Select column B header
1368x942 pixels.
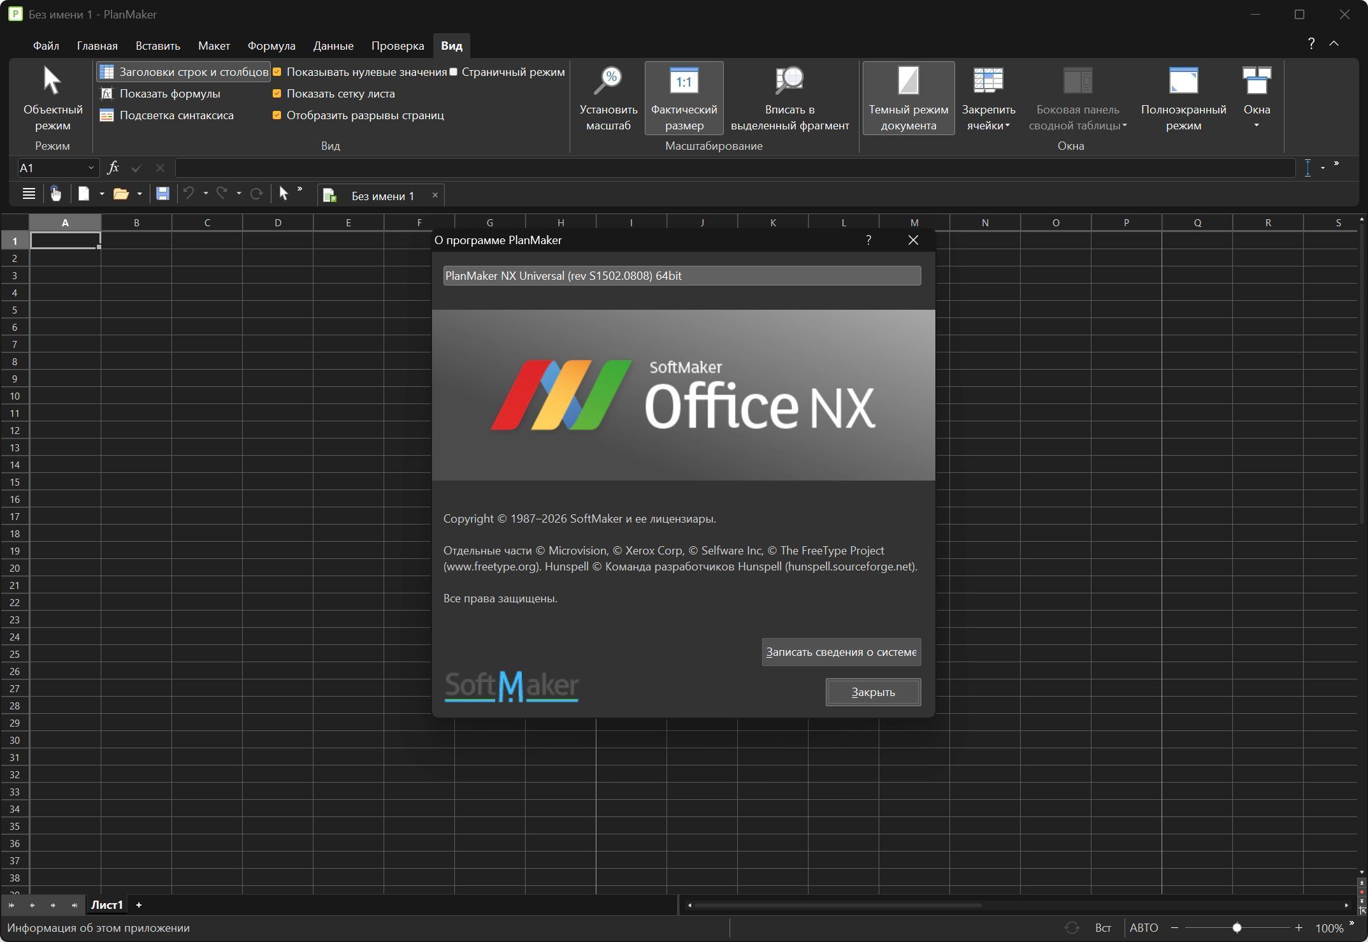[x=136, y=222]
